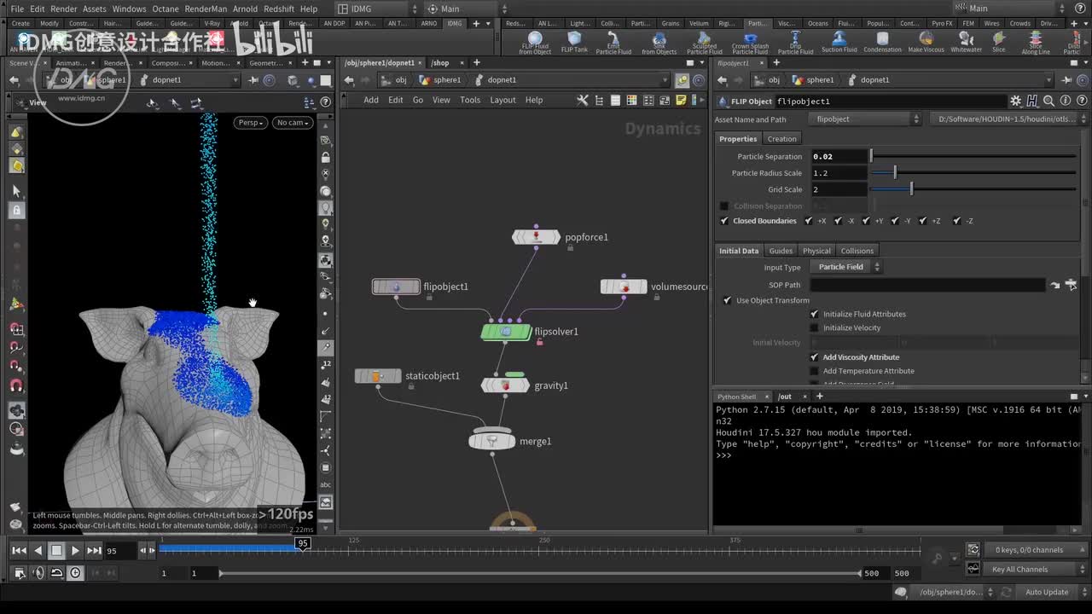Image resolution: width=1092 pixels, height=614 pixels.
Task: Select the FLIP Tank shelf tool
Action: pos(574,39)
